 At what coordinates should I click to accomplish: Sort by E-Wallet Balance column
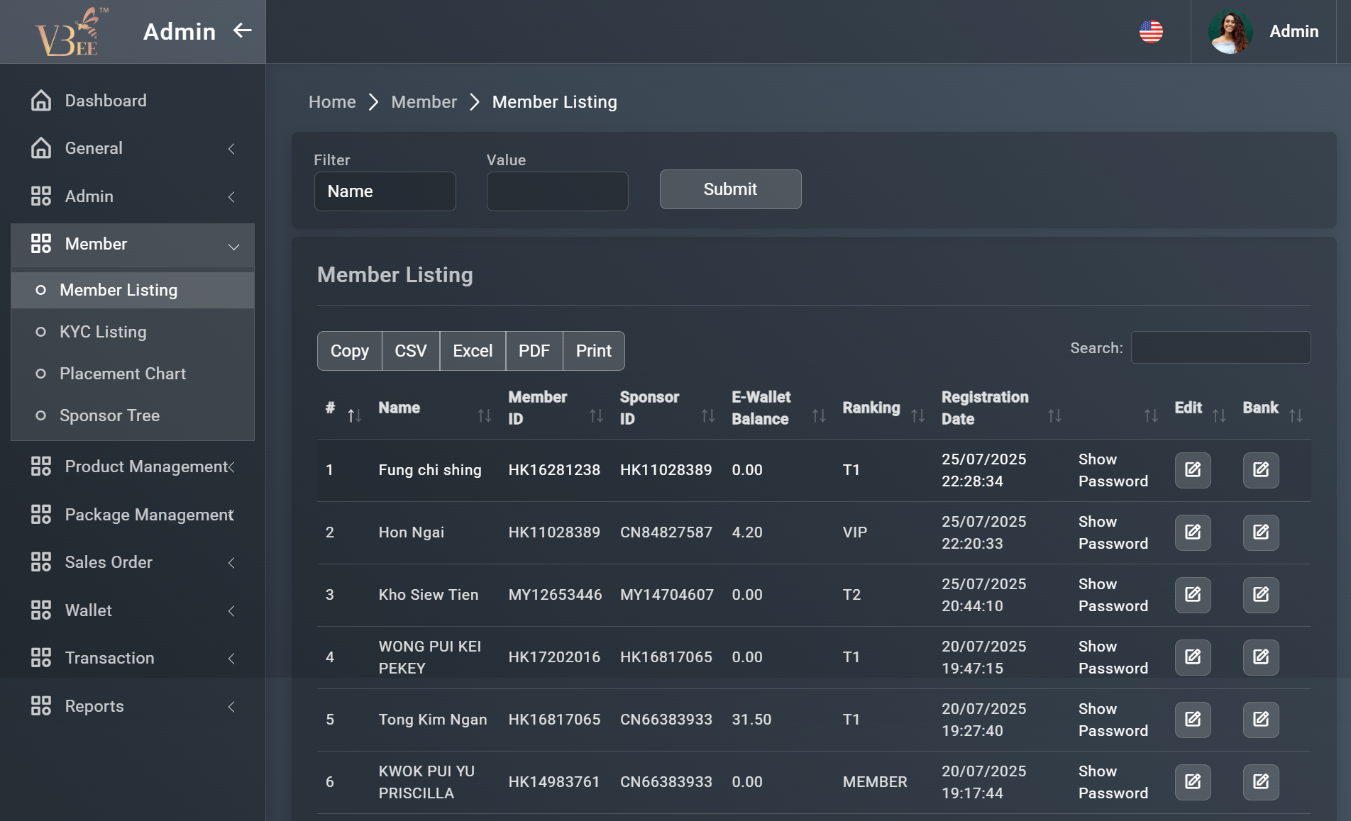[818, 416]
